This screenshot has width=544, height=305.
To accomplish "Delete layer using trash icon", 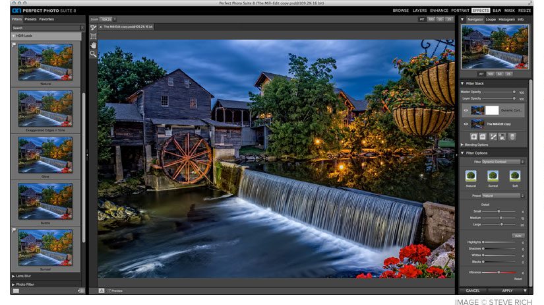I will click(x=512, y=137).
